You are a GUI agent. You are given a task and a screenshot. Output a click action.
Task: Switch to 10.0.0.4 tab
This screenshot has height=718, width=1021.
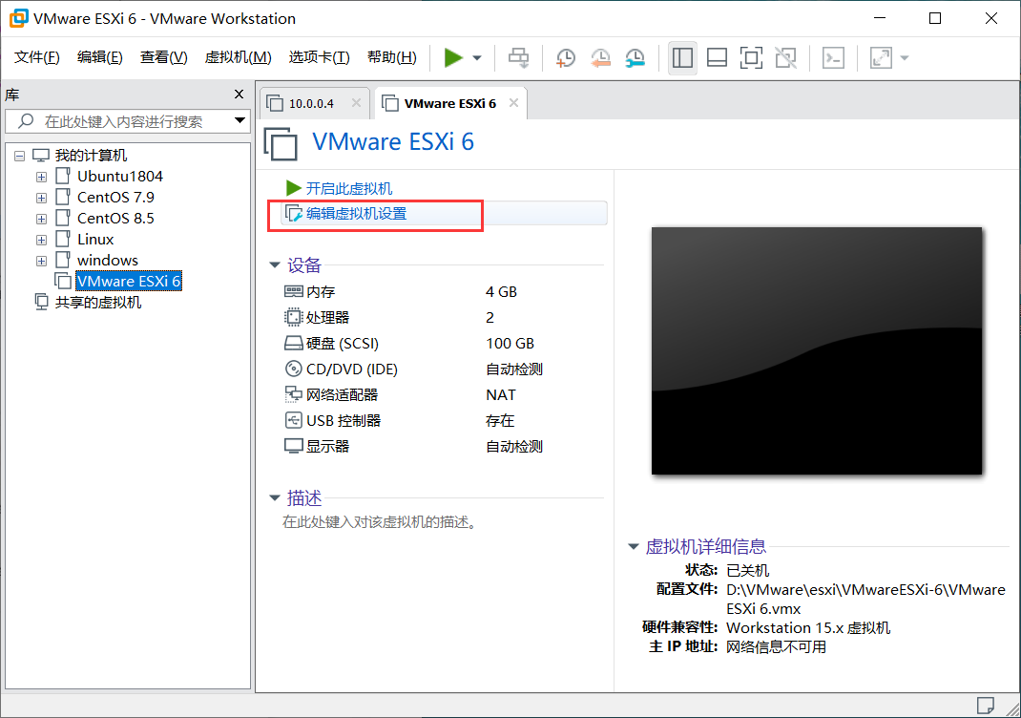(311, 104)
